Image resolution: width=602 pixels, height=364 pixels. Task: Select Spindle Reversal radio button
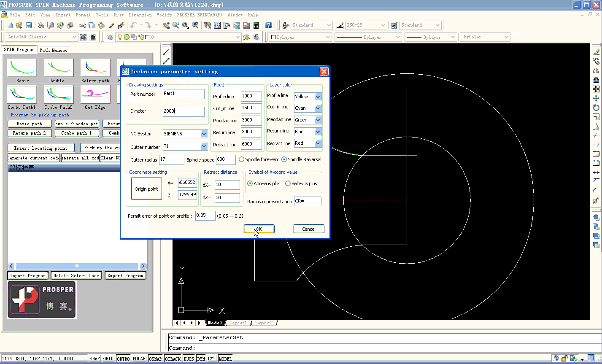click(284, 159)
